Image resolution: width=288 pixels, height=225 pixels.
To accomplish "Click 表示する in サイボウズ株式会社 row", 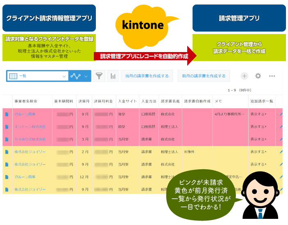I will [x=258, y=139].
